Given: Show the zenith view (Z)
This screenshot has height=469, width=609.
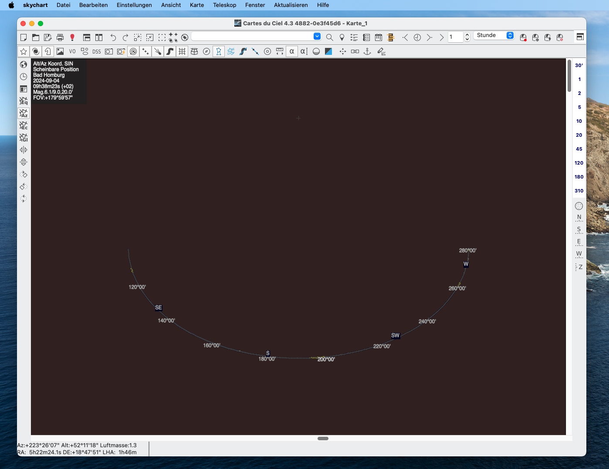Looking at the screenshot, I should (579, 267).
